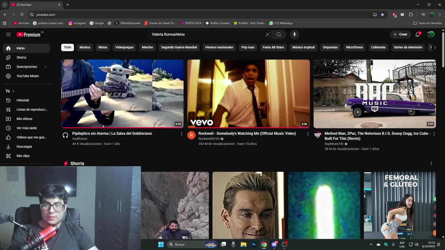Open options menu for Method Man video
The height and width of the screenshot is (250, 445).
pyautogui.click(x=434, y=134)
